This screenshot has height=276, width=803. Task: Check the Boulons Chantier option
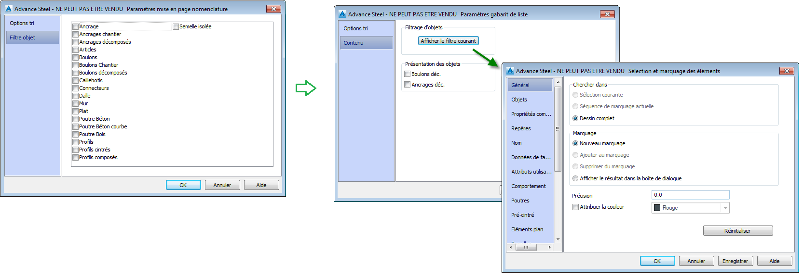click(x=75, y=65)
